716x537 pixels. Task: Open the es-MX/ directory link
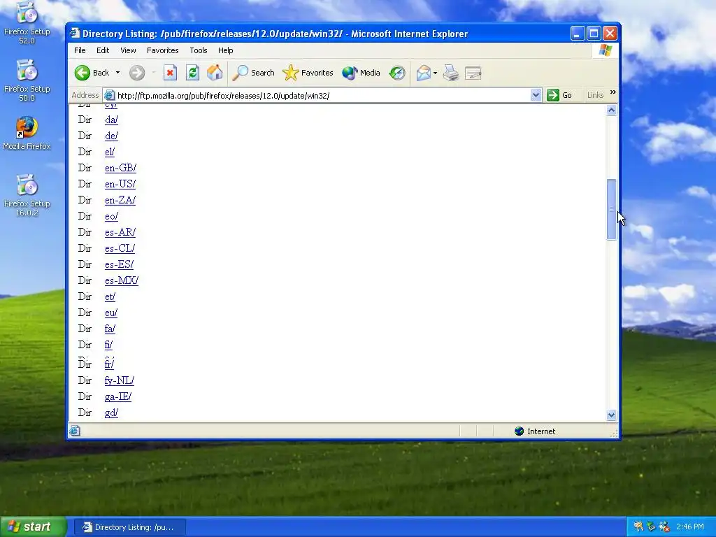pos(122,280)
